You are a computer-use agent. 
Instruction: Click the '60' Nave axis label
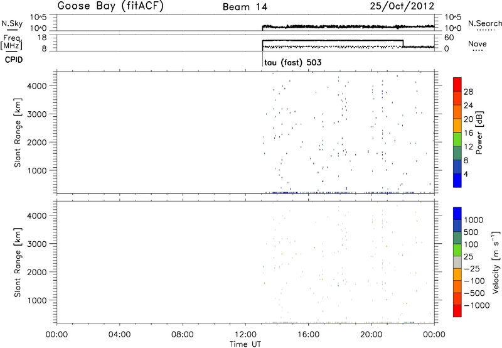click(449, 38)
